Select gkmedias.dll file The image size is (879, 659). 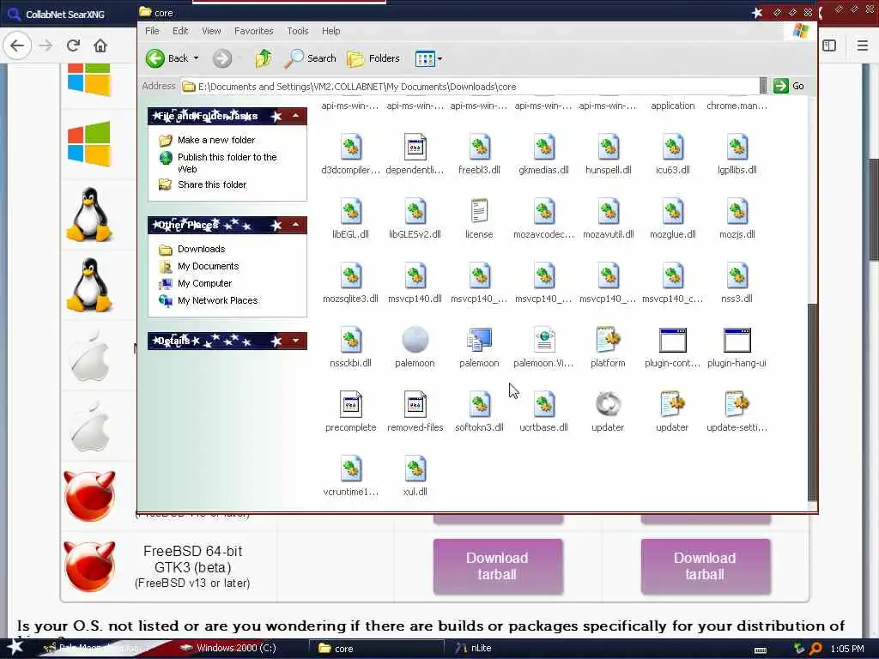click(543, 148)
